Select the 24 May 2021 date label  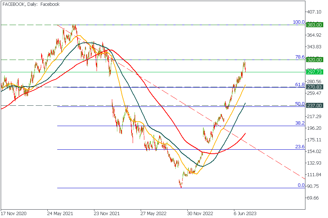tap(60, 214)
